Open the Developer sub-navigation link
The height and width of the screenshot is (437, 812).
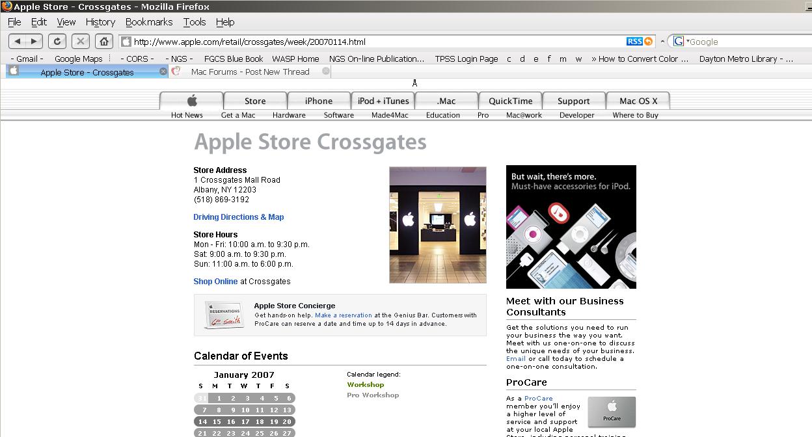pyautogui.click(x=577, y=115)
